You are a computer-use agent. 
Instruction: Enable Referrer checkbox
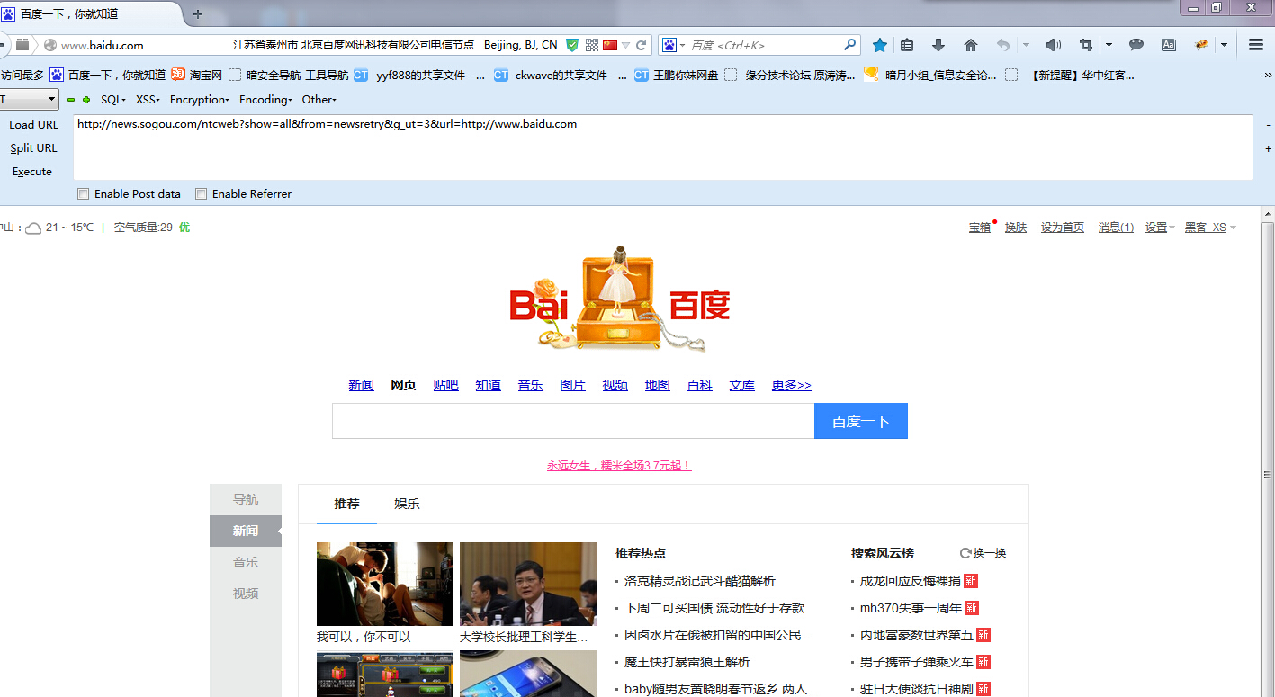pos(202,193)
